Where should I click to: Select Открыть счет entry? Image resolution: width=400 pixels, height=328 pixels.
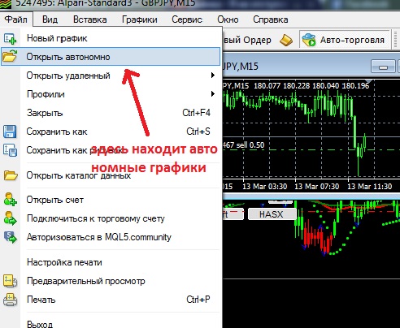tap(111, 200)
